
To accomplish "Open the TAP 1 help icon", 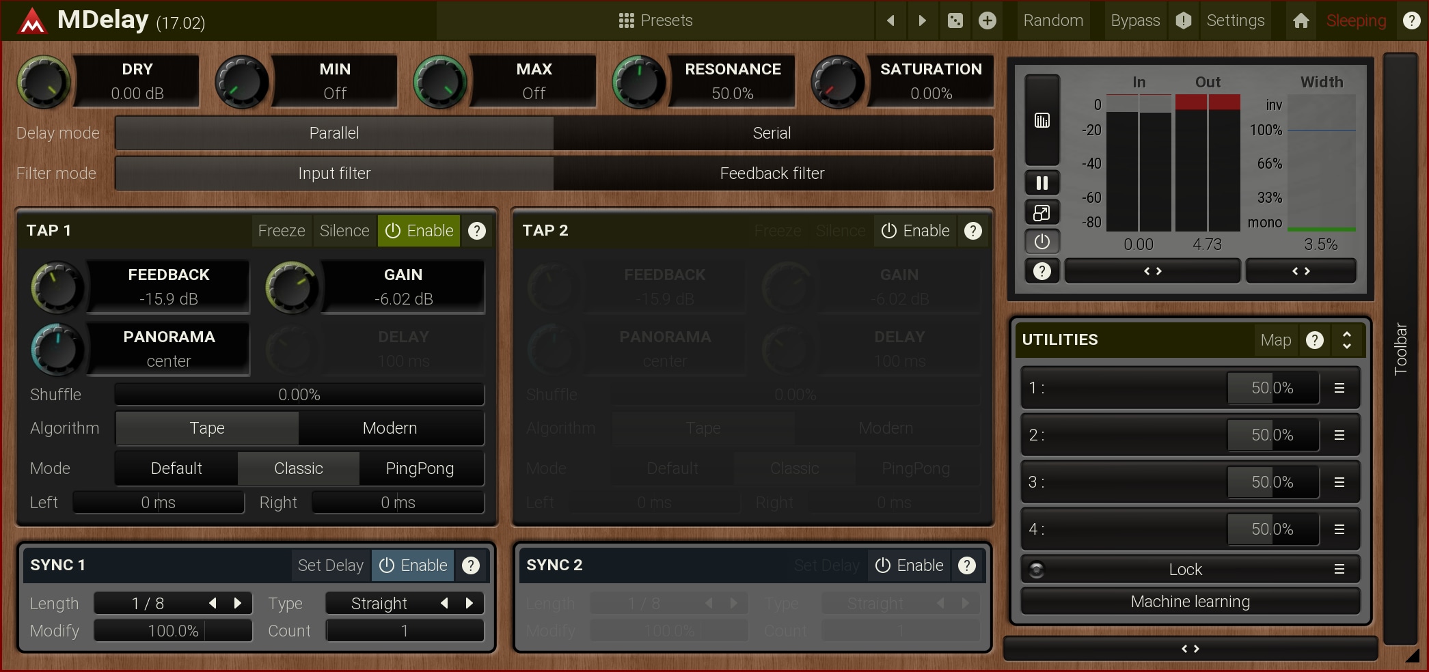I will pos(477,231).
